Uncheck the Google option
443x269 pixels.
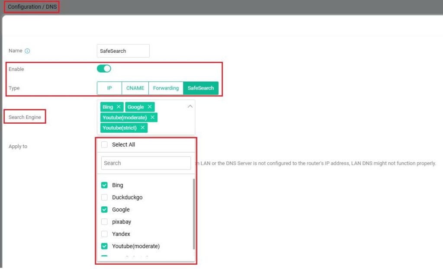pos(104,209)
